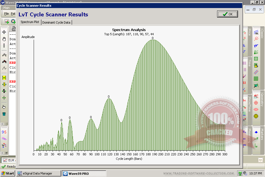Pick the red concentric circles geometry tool
The image size is (265, 177).
pos(256,103)
